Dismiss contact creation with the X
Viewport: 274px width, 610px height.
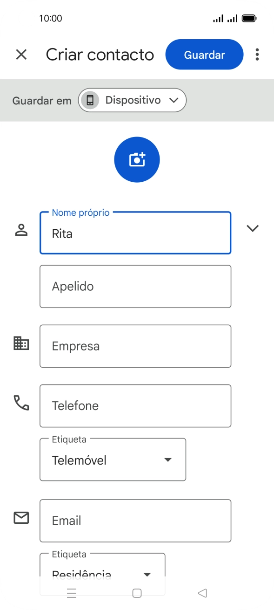click(21, 55)
